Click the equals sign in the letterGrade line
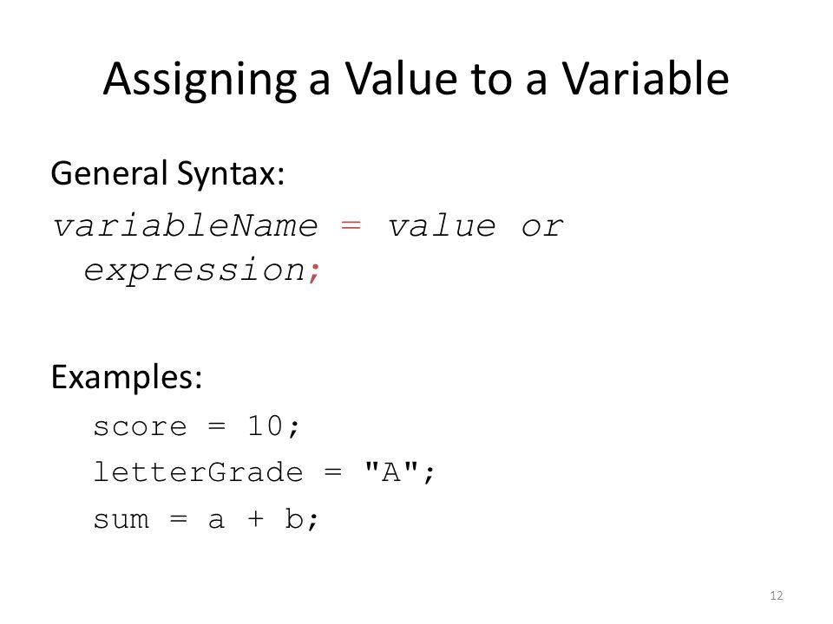833x624 pixels. pyautogui.click(x=332, y=471)
